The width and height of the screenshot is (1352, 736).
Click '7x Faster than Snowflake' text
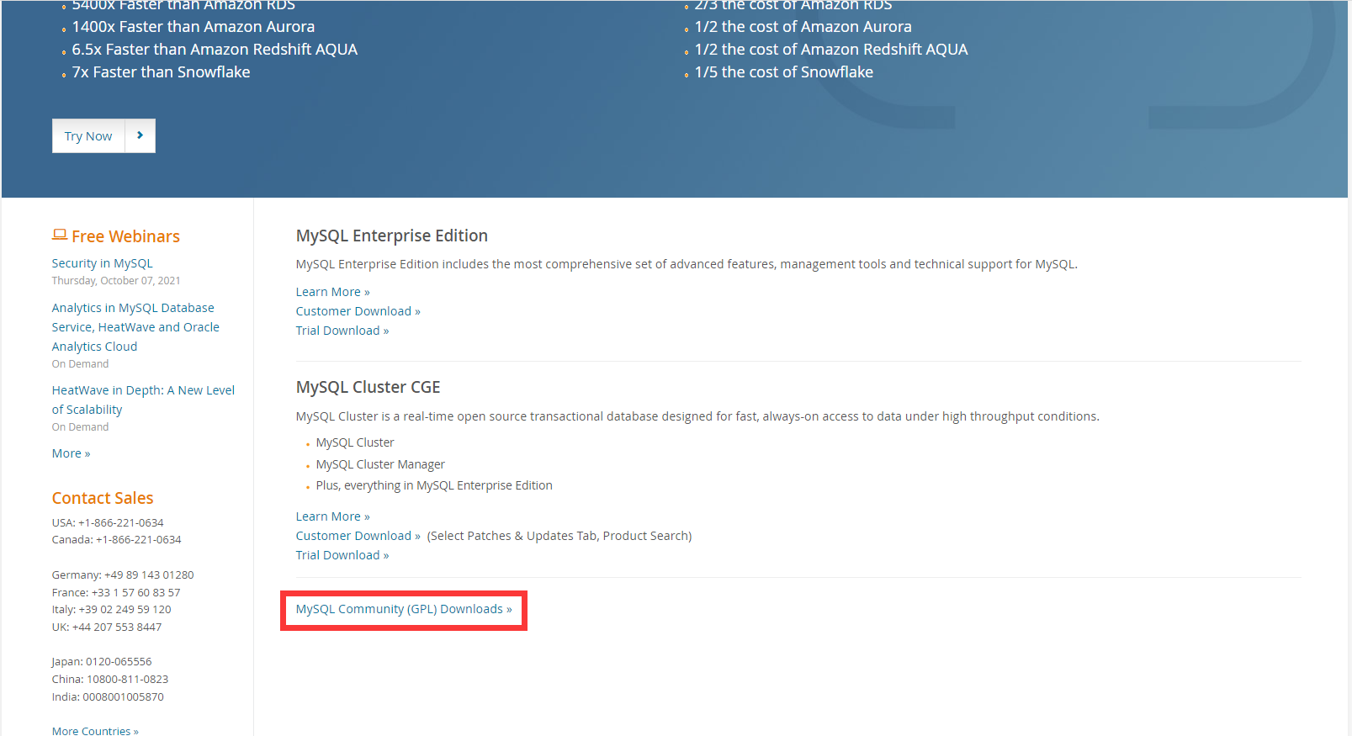[x=161, y=72]
